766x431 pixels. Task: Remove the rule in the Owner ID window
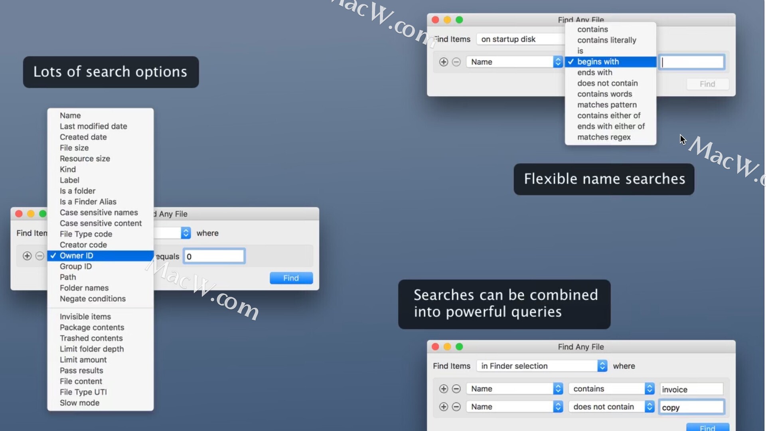tap(39, 256)
